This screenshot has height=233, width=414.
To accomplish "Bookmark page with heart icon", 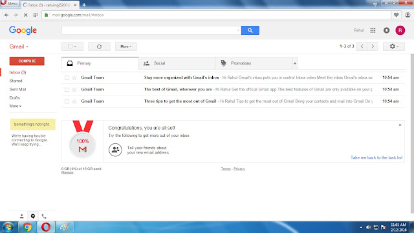I will pyautogui.click(x=396, y=15).
